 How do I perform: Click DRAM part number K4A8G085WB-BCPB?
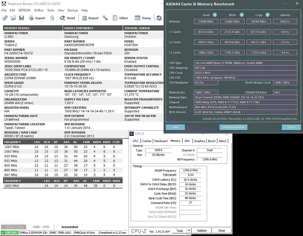click(x=79, y=45)
